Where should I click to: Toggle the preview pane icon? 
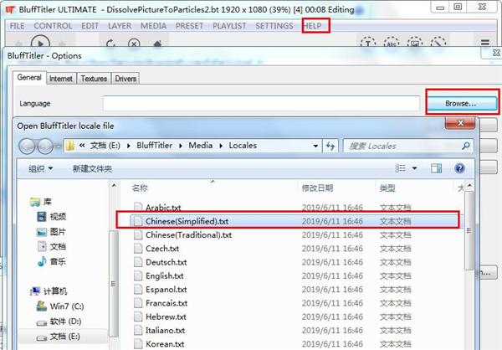pyautogui.click(x=436, y=168)
